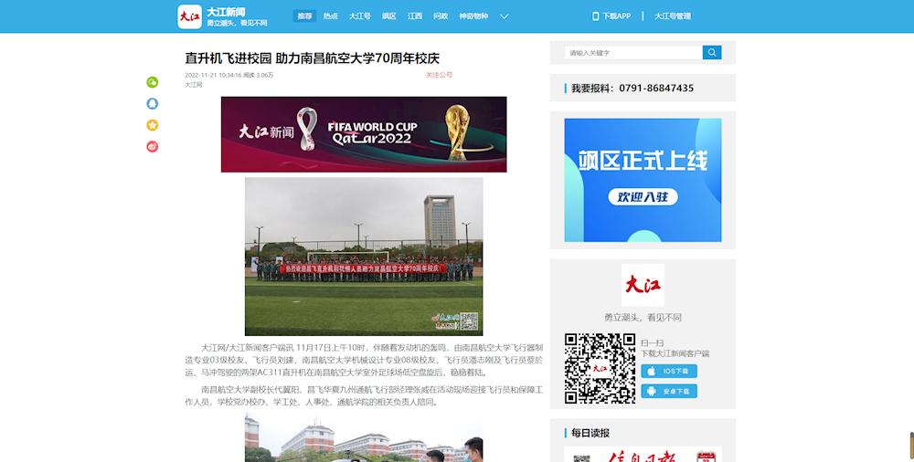Click the yellow QZone star share icon
914x462 pixels.
[153, 125]
